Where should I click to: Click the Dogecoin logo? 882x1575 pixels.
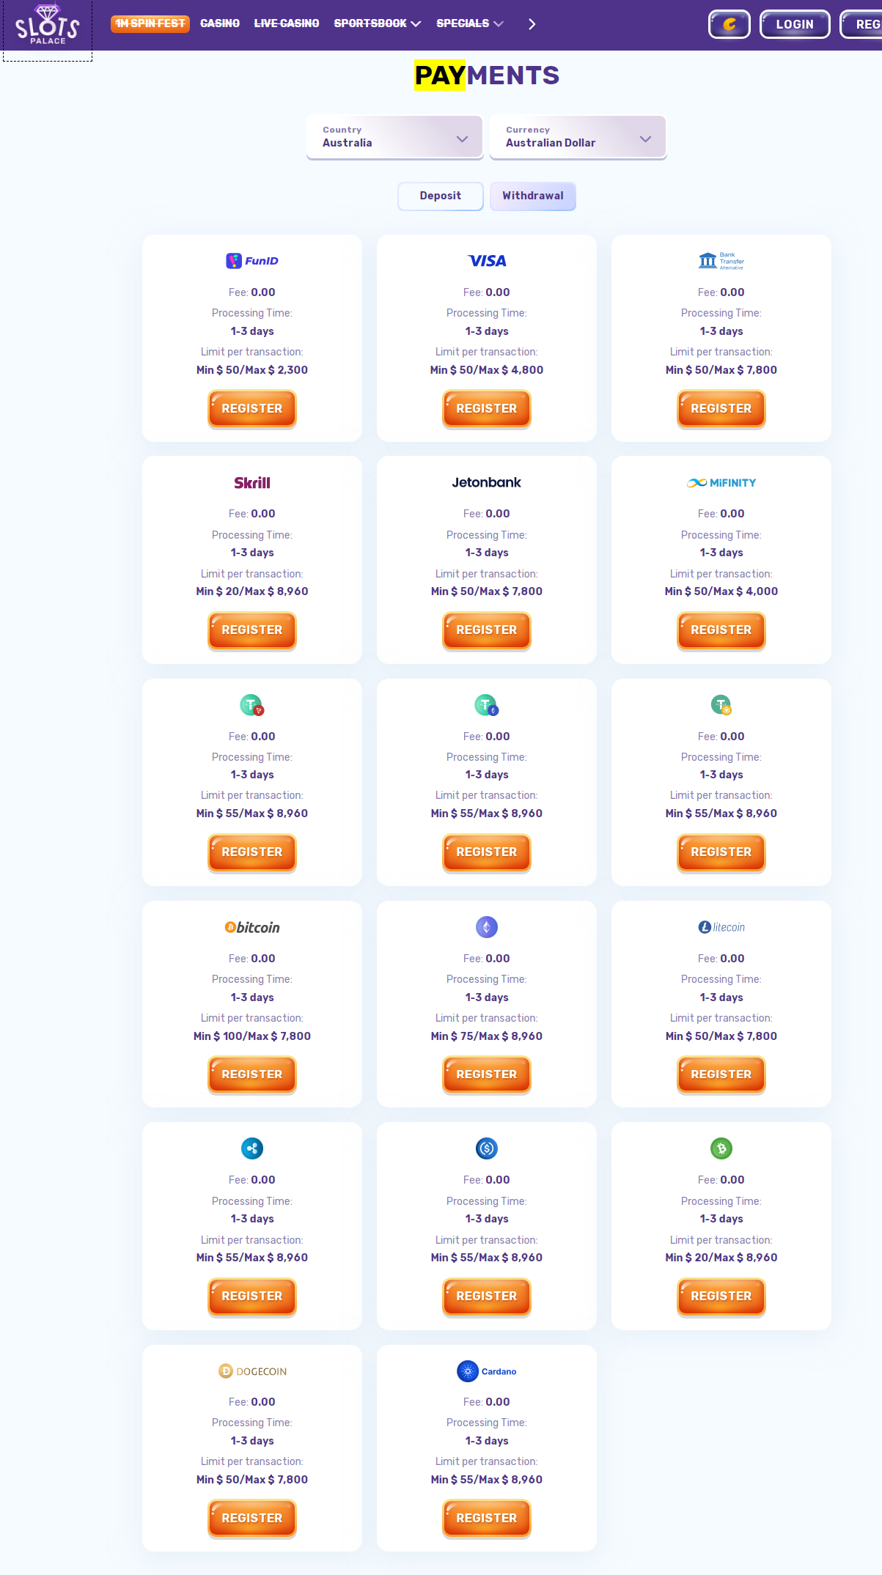[x=252, y=1371]
